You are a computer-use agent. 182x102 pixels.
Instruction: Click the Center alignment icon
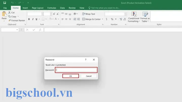pyautogui.click(x=66, y=19)
